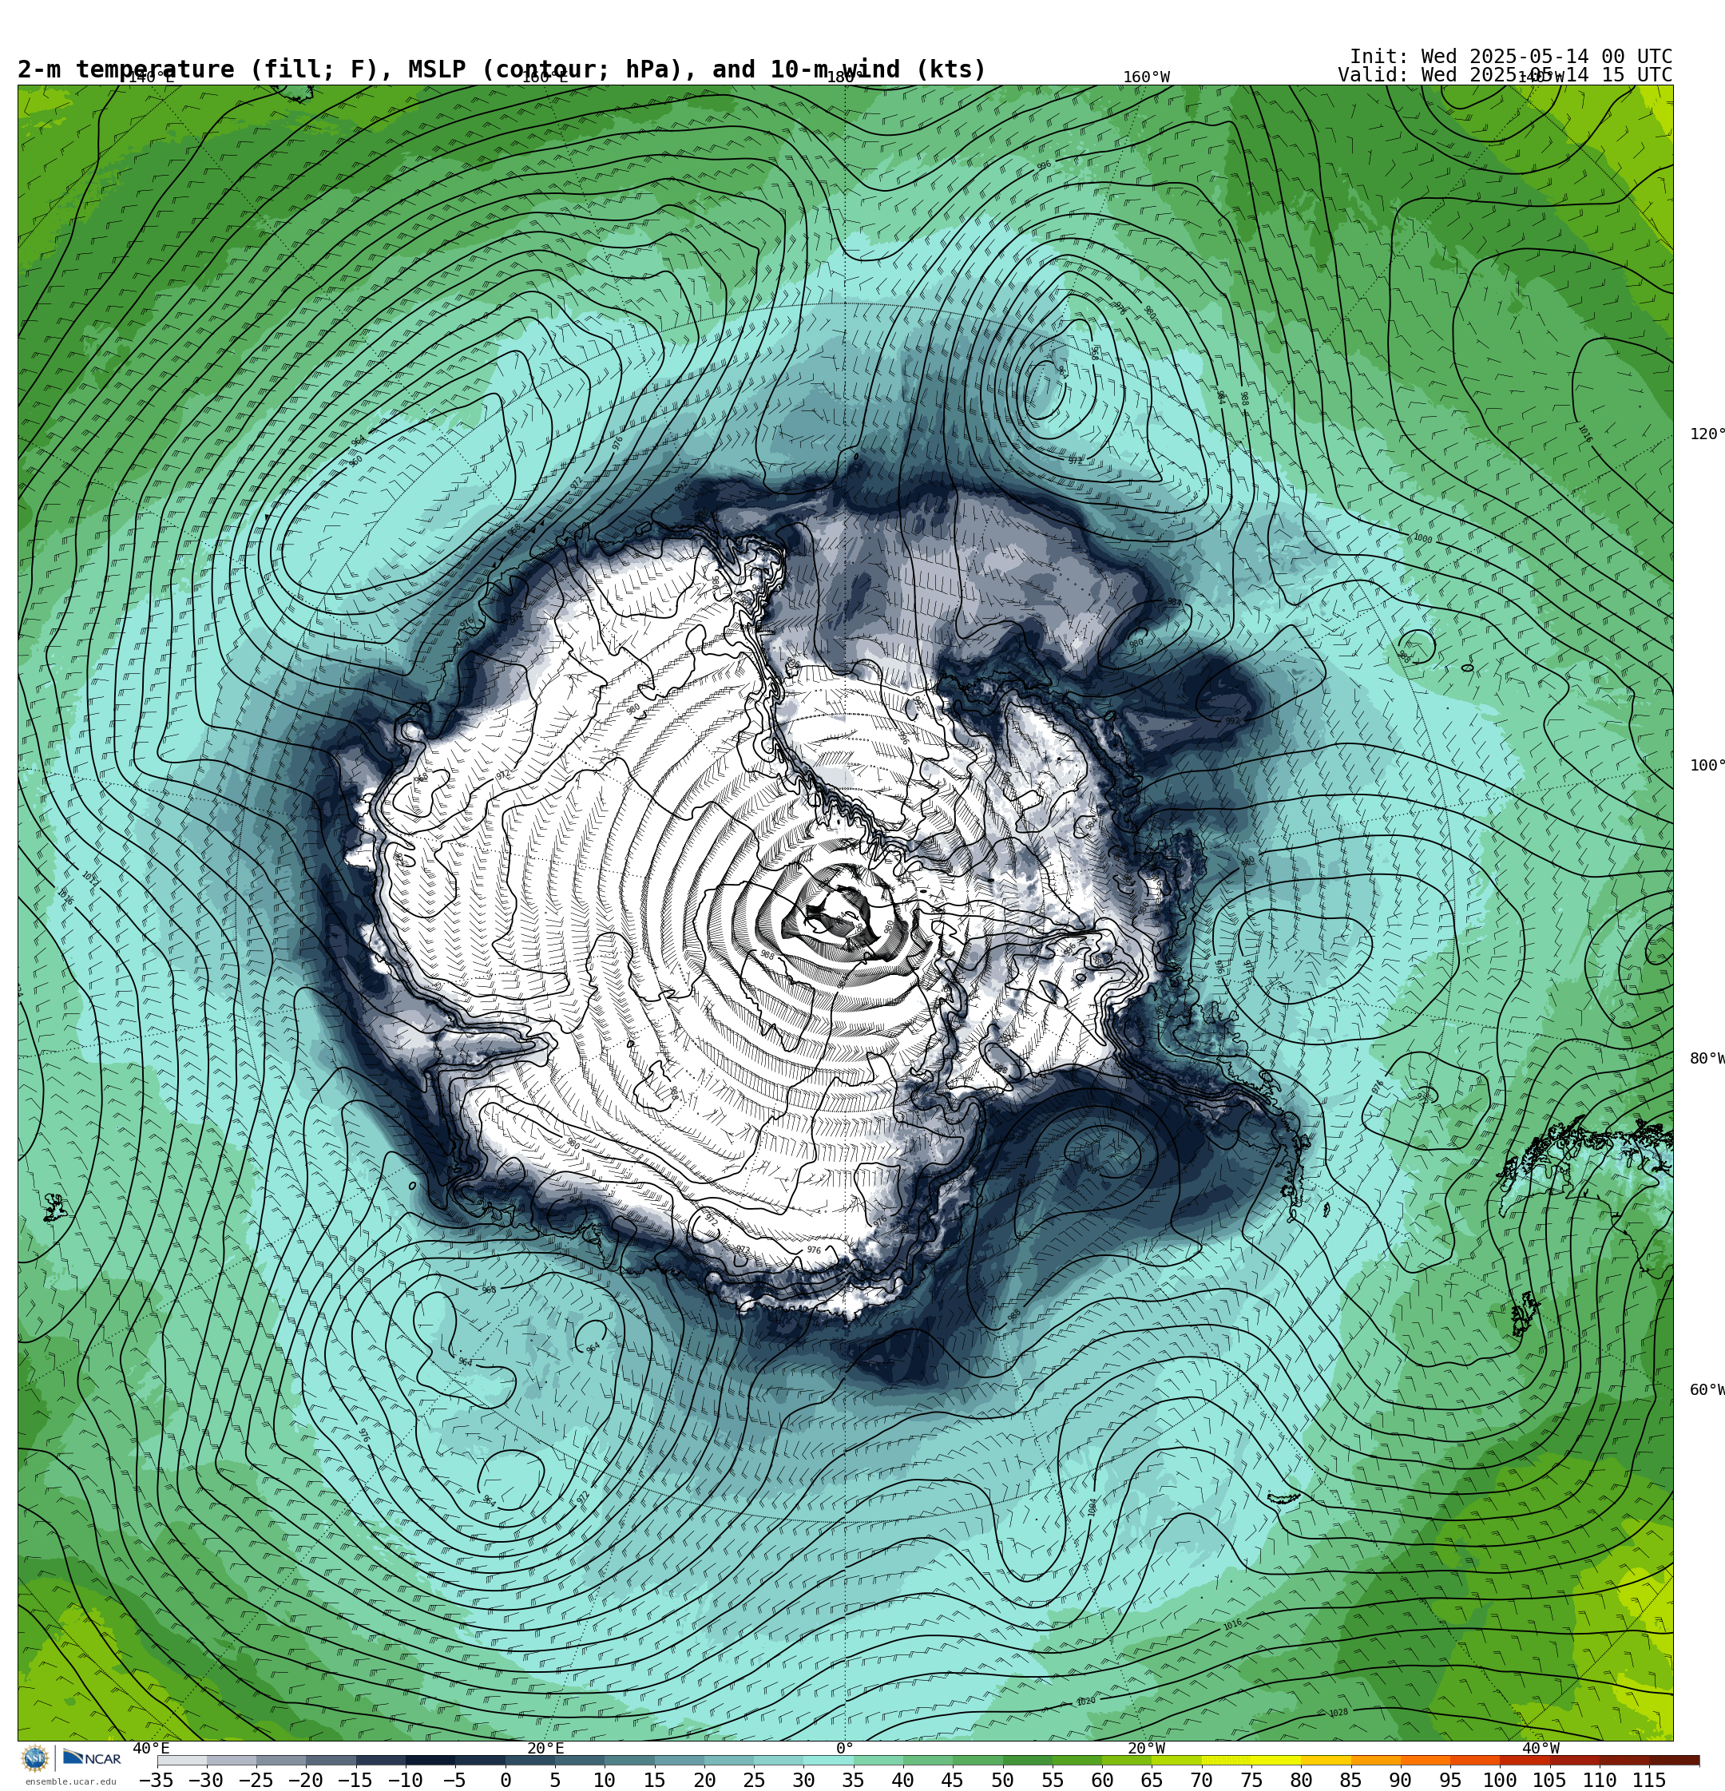Click the 80°W longitude label on right edge
The width and height of the screenshot is (1725, 1791).
point(1707,1059)
